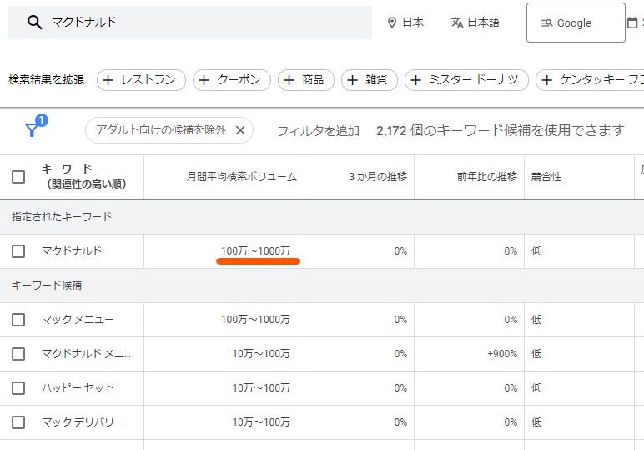Sort by キーワード (関連性の高い順) column header
644x450 pixels.
(83, 177)
